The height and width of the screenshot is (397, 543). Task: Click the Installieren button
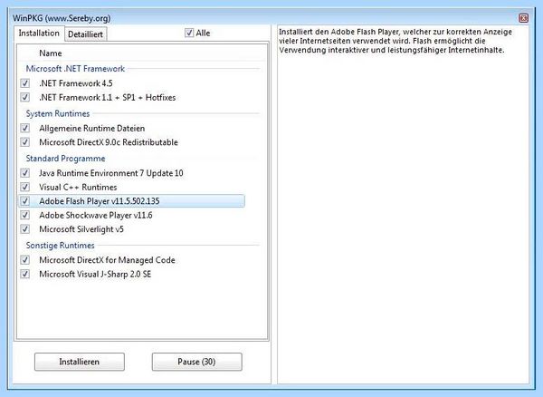click(x=80, y=362)
